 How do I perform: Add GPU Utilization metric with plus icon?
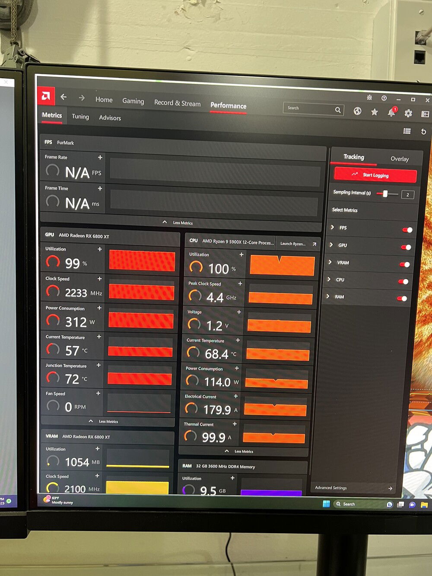click(100, 249)
